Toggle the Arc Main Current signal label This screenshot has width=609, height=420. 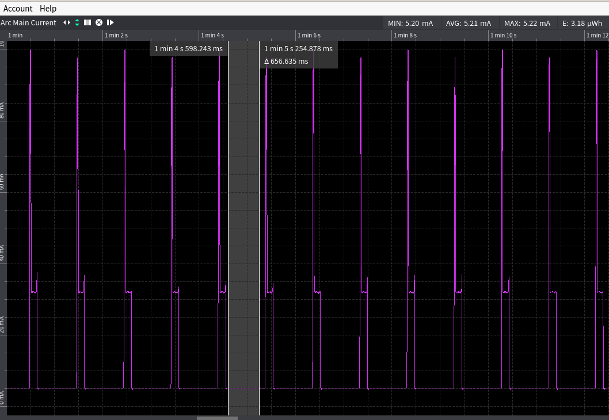click(29, 23)
